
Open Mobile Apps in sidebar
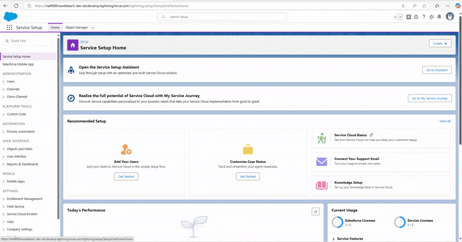pyautogui.click(x=16, y=181)
